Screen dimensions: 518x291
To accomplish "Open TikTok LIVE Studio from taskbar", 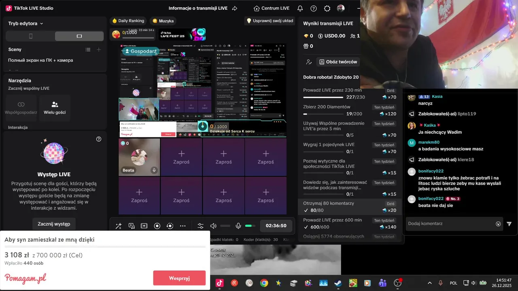I will pyautogui.click(x=219, y=283).
